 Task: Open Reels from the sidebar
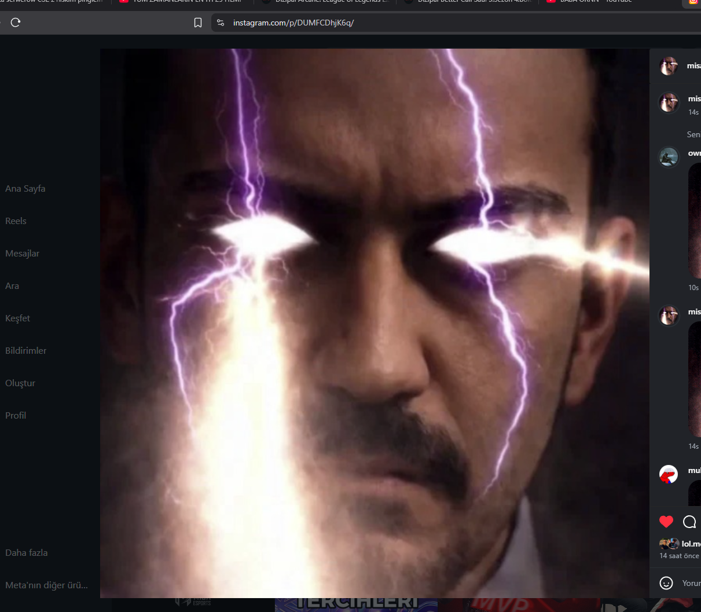click(16, 221)
